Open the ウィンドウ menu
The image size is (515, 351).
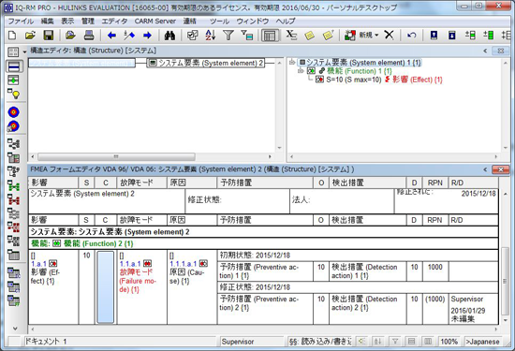tap(253, 22)
